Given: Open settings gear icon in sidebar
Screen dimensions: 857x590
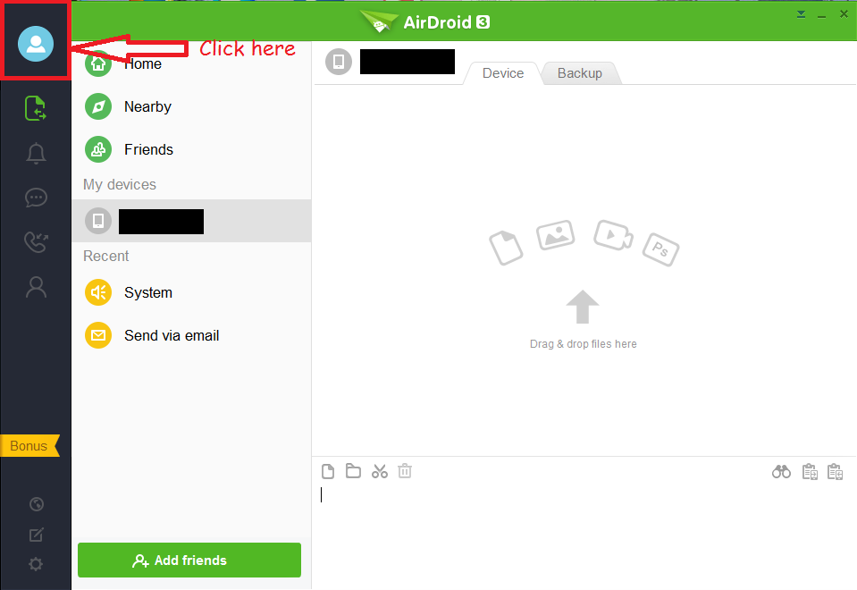Looking at the screenshot, I should coord(36,564).
